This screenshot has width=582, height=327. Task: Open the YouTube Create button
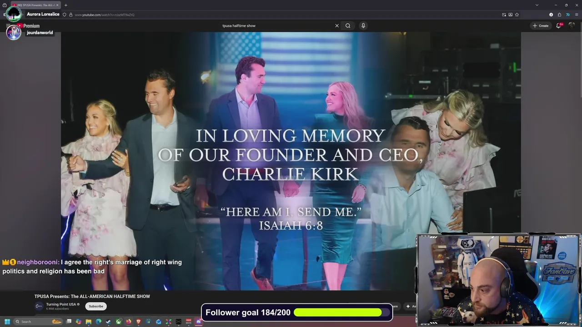[x=541, y=26]
